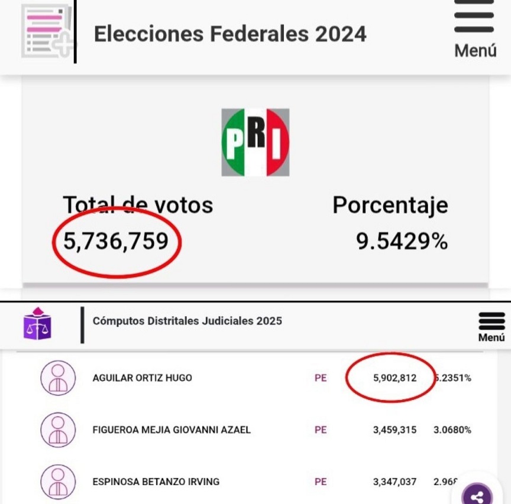Click the 3,459,315 vote count for Figueroa

point(394,430)
